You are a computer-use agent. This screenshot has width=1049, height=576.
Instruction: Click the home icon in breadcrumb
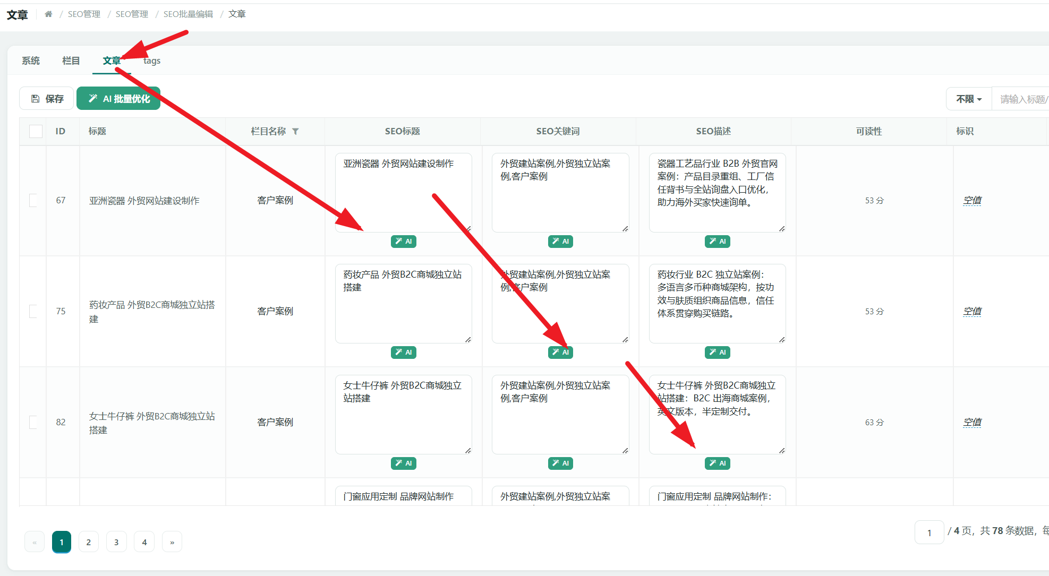pyautogui.click(x=48, y=14)
